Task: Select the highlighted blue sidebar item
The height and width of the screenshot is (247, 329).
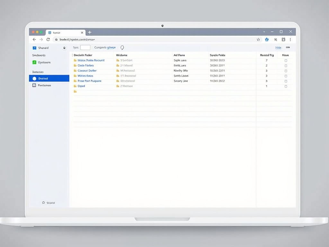Action: pos(49,78)
